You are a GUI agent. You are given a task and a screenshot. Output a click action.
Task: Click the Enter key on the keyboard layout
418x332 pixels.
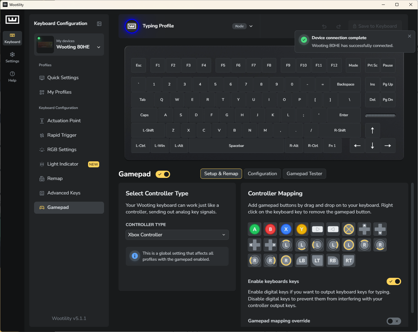point(344,115)
